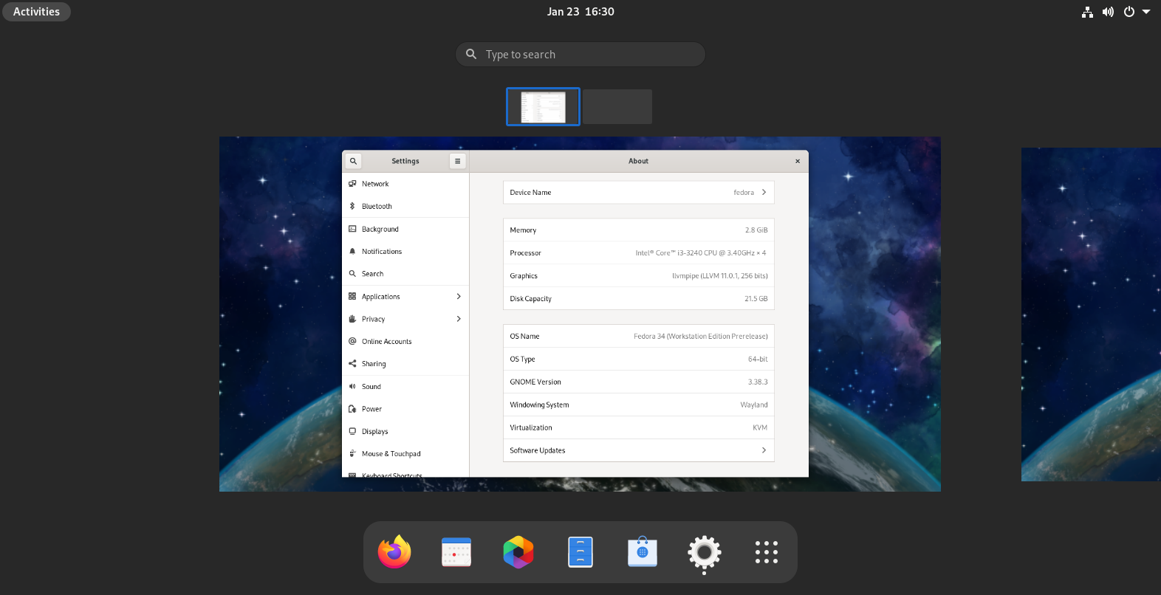The image size is (1161, 595).
Task: Click the Sharing icon in sidebar
Action: coord(352,364)
